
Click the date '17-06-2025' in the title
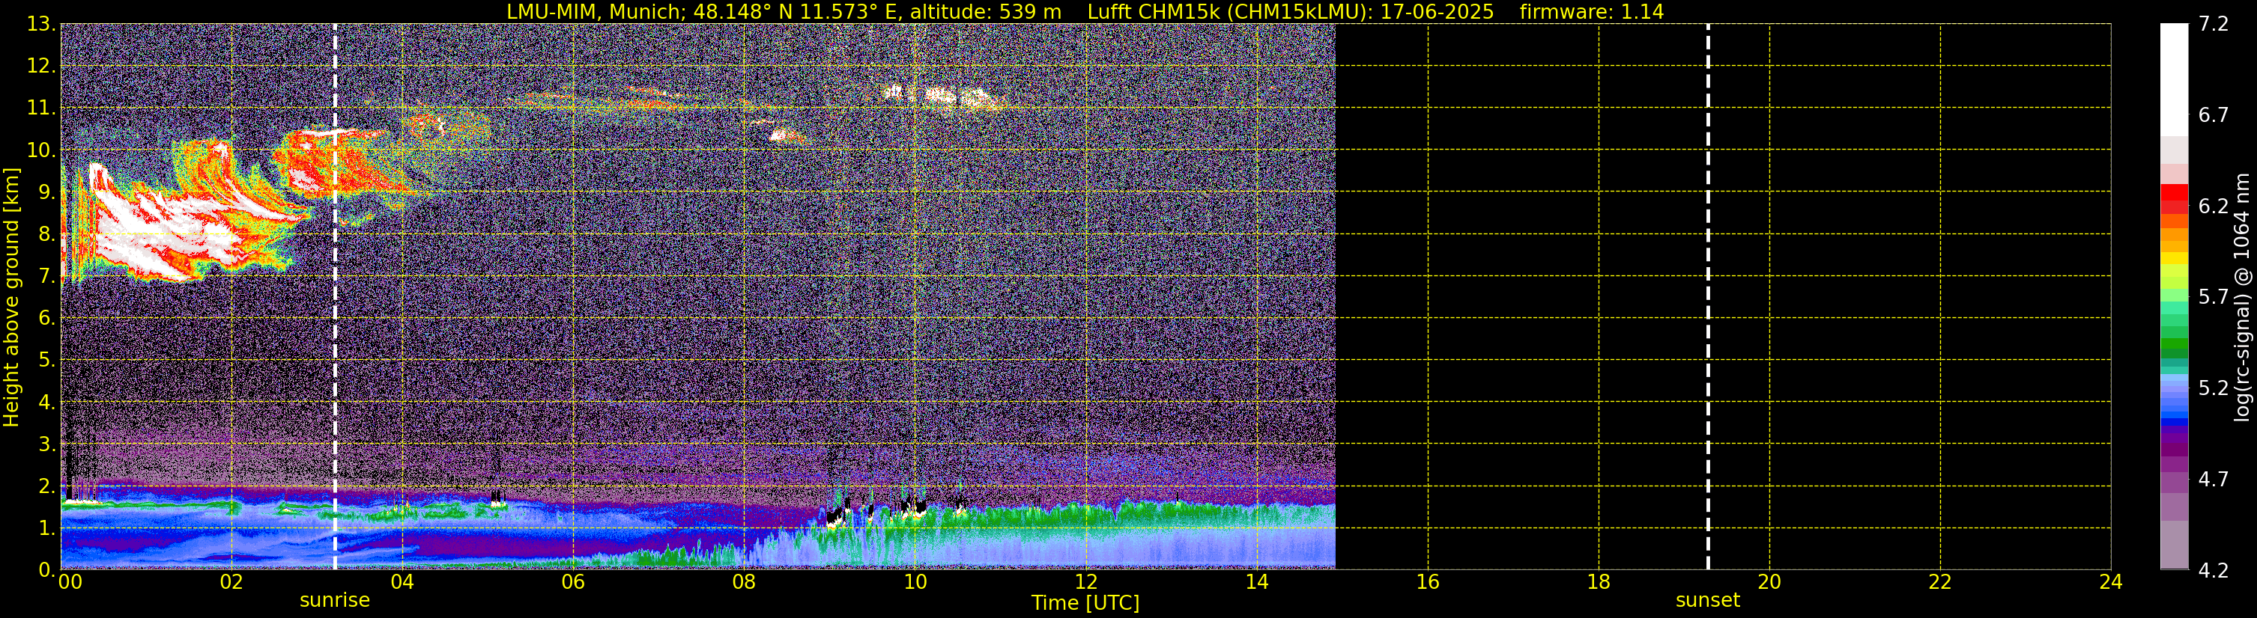click(x=1436, y=11)
